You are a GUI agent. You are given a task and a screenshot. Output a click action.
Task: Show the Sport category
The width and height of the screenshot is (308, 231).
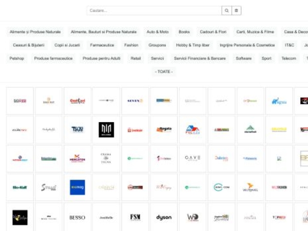[266, 59]
